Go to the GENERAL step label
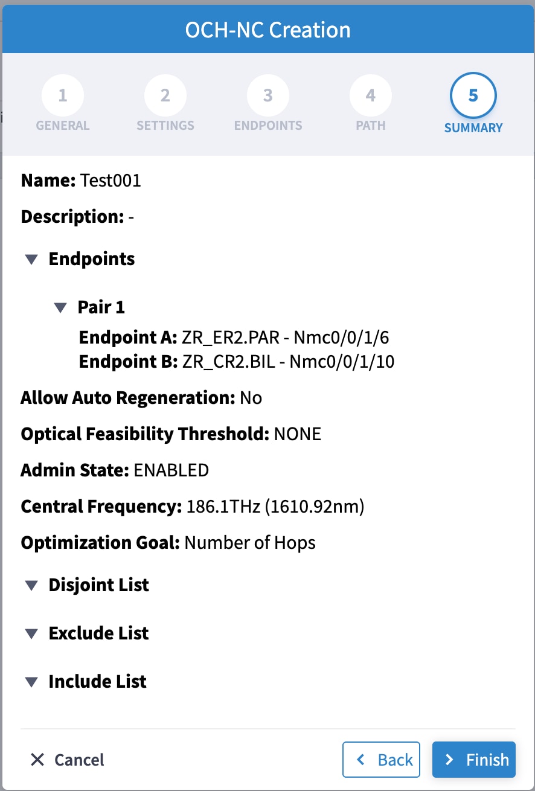This screenshot has height=791, width=535. (x=63, y=126)
